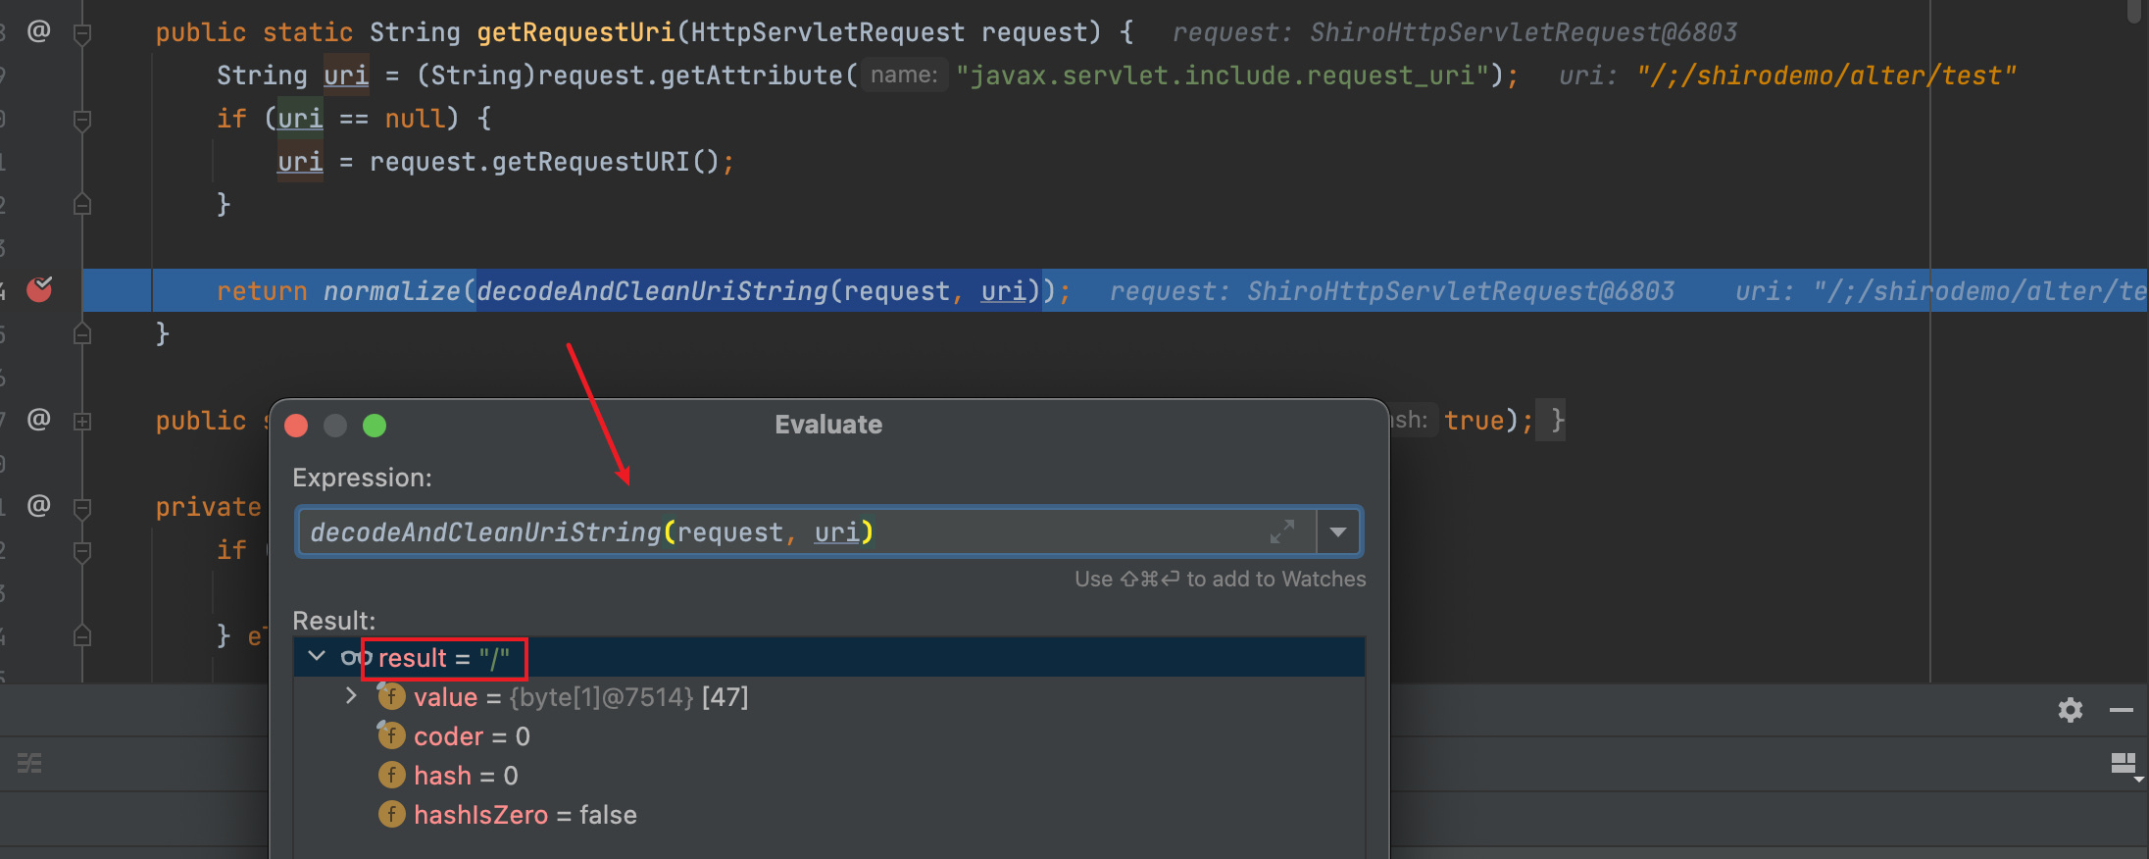This screenshot has width=2149, height=859.
Task: Click the editor vertical scrollbar thumb
Action: tap(2134, 10)
